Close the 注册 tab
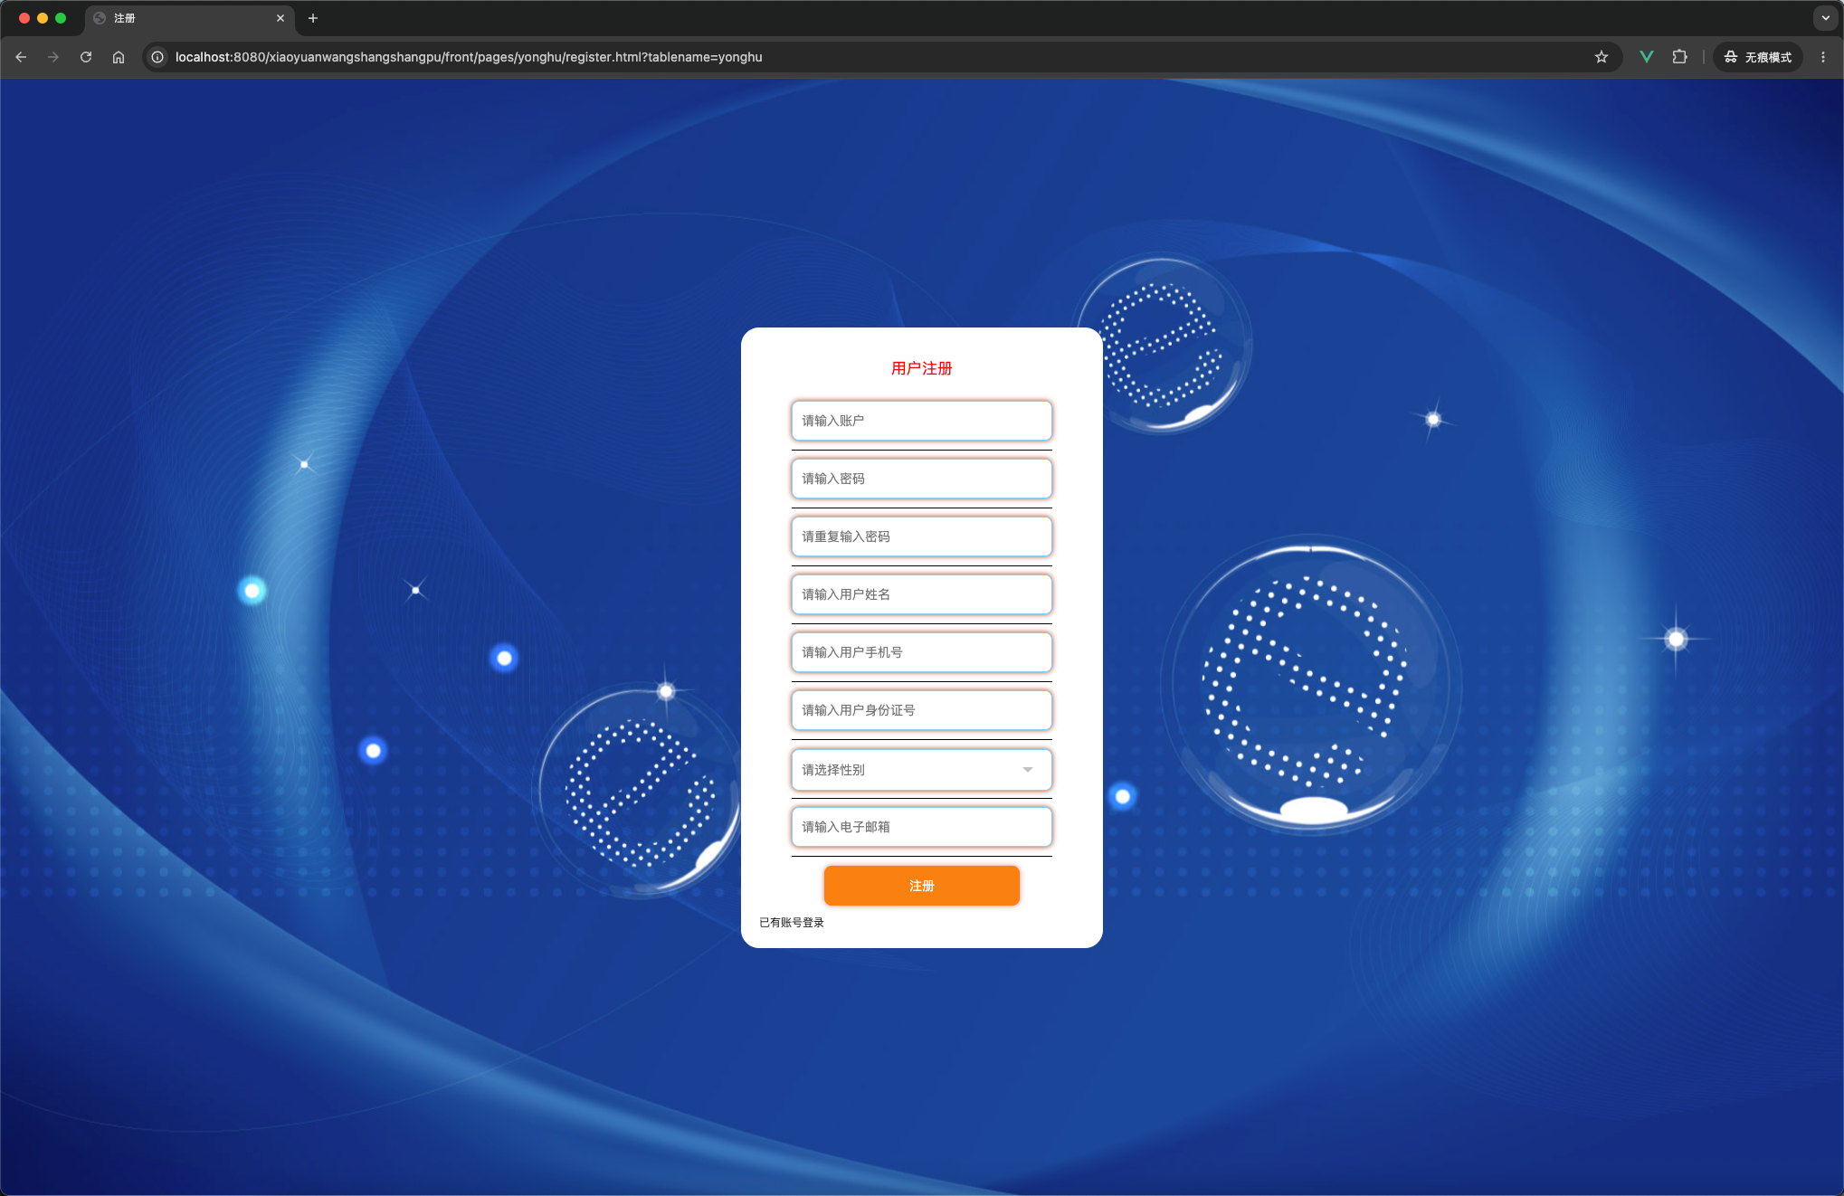1844x1196 pixels. pos(280,18)
